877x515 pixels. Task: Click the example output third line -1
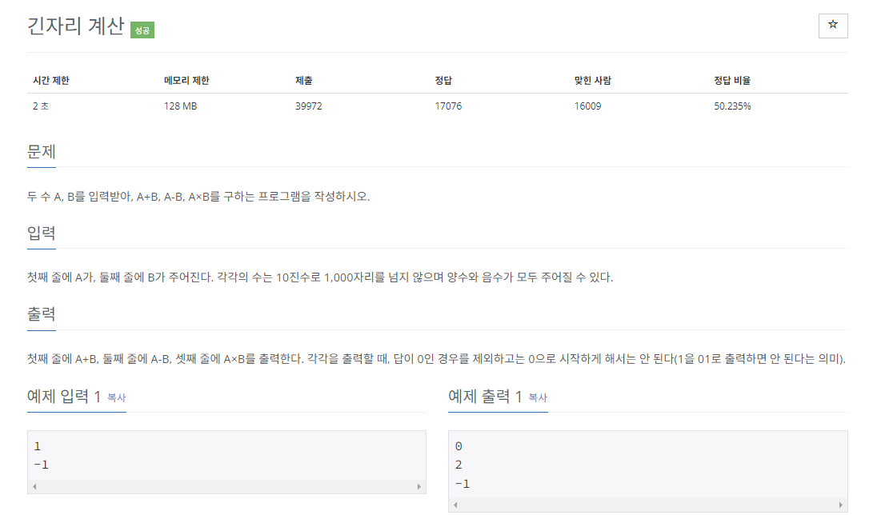point(463,484)
